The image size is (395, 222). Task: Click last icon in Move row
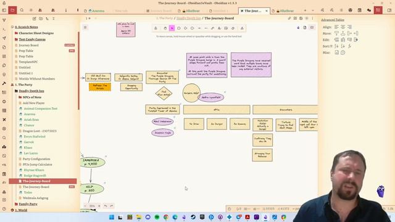tap(355, 33)
